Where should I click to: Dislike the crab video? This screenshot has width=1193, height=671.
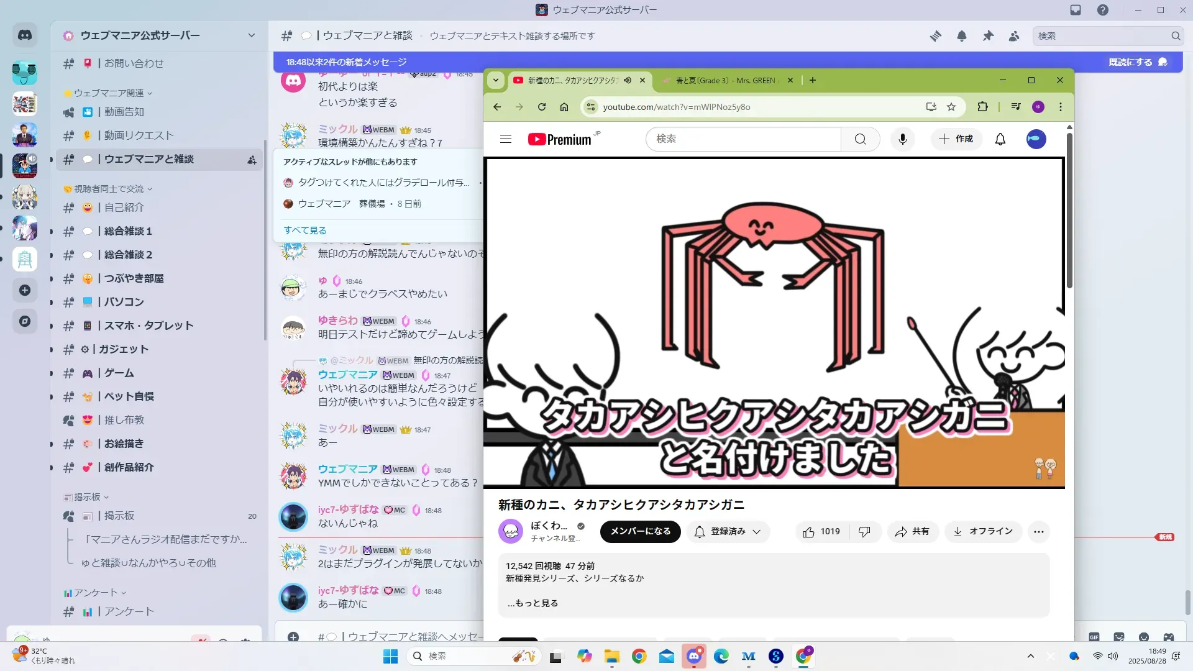864,532
